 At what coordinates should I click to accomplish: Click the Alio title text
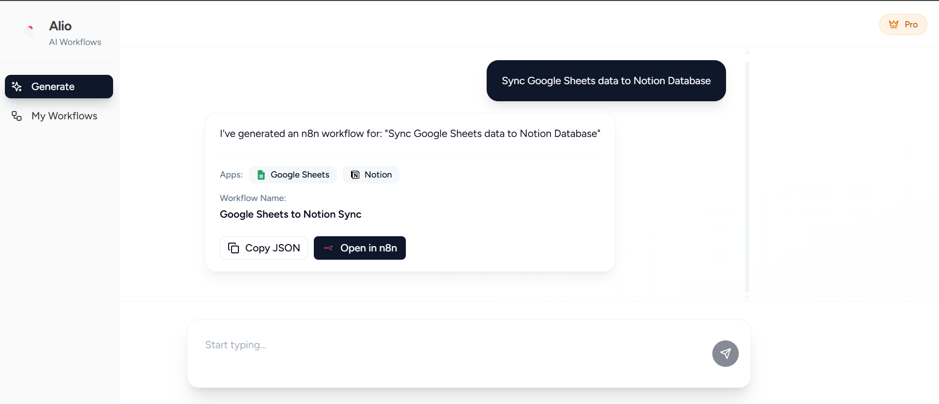point(60,26)
